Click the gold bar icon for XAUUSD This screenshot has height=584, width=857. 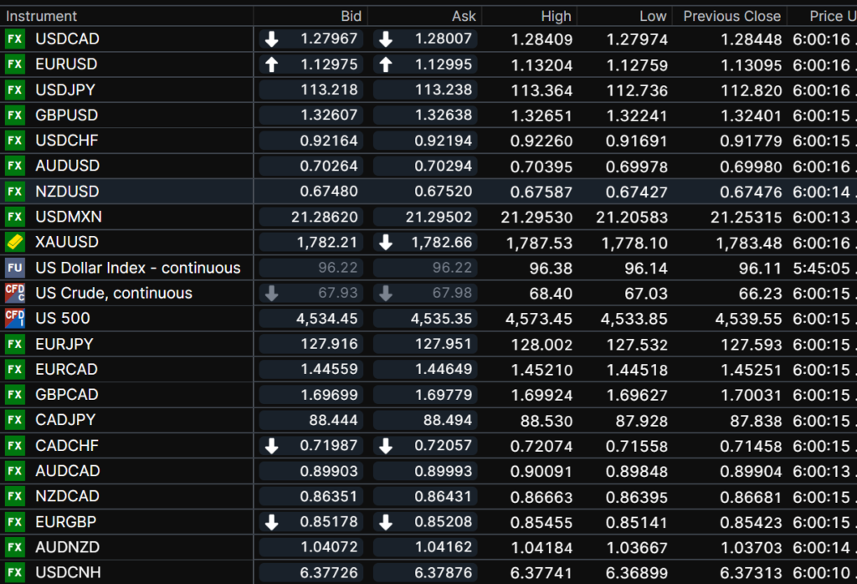(14, 243)
